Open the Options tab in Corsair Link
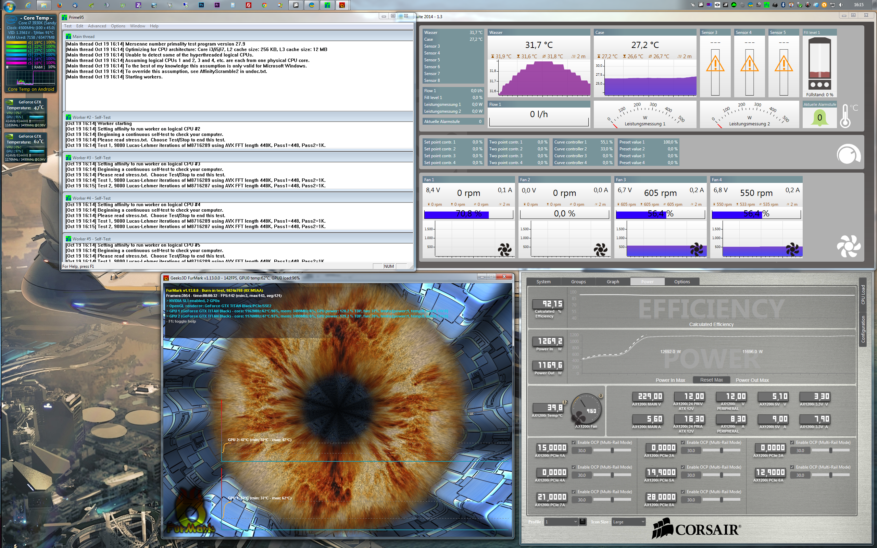Image resolution: width=877 pixels, height=548 pixels. coord(682,282)
